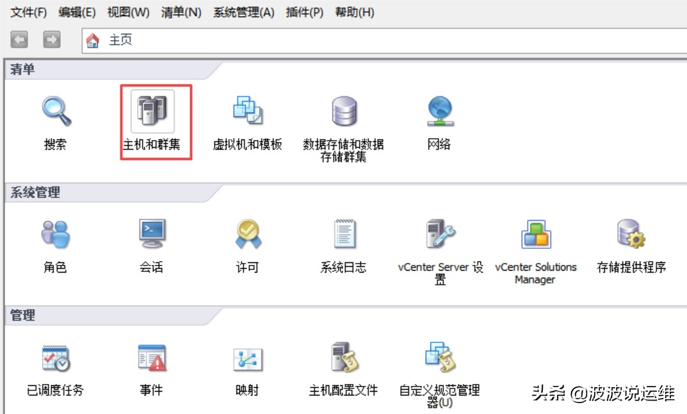The image size is (687, 414).
Task: Open the 网络 network globe icon
Action: point(440,111)
